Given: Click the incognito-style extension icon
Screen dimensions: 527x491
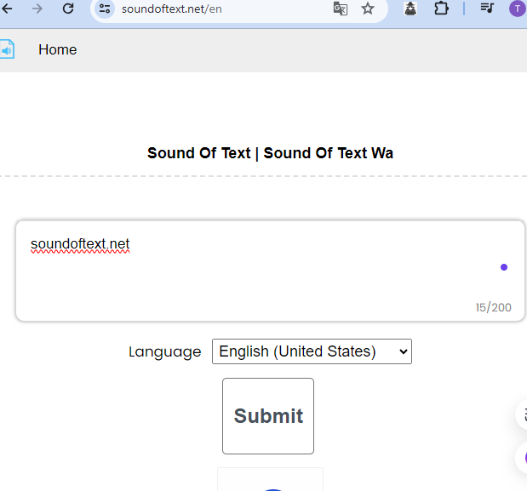Looking at the screenshot, I should (410, 9).
